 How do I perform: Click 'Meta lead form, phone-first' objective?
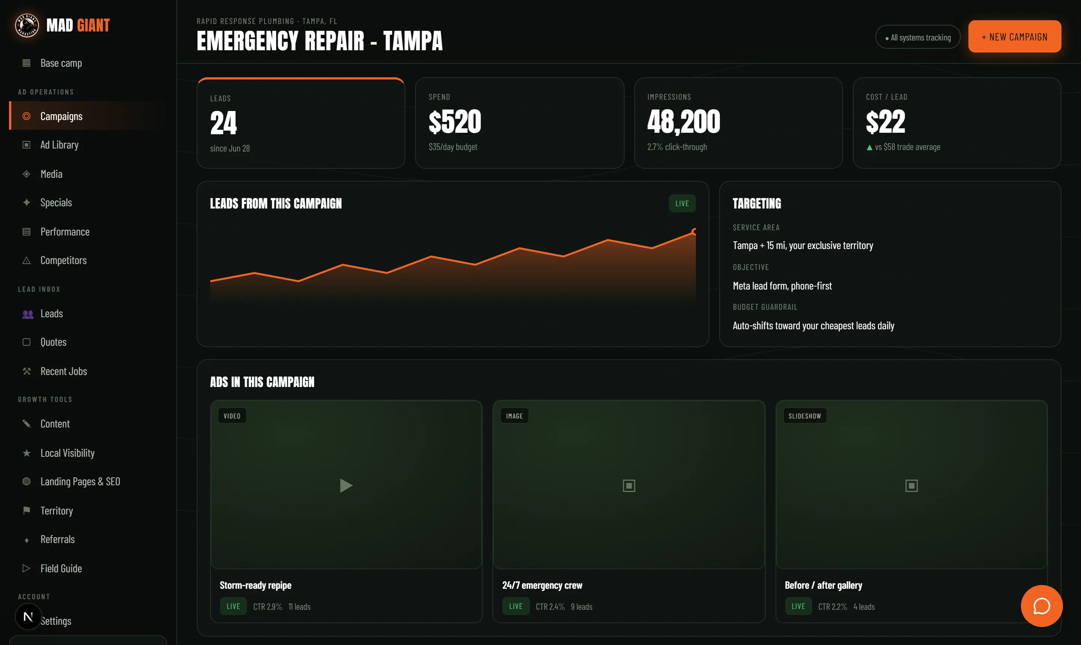(x=782, y=286)
